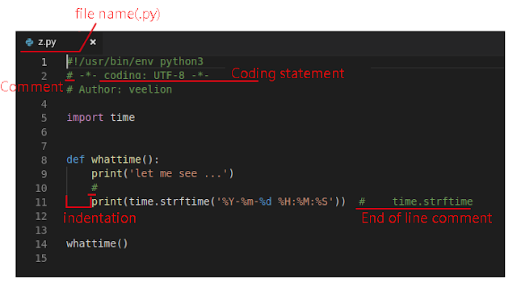
Task: Click the '# Author: veelion' comment
Action: click(119, 89)
